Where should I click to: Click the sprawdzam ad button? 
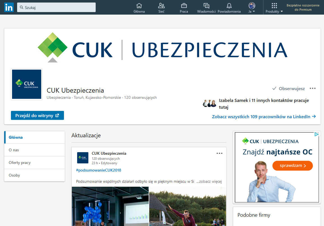[293, 166]
